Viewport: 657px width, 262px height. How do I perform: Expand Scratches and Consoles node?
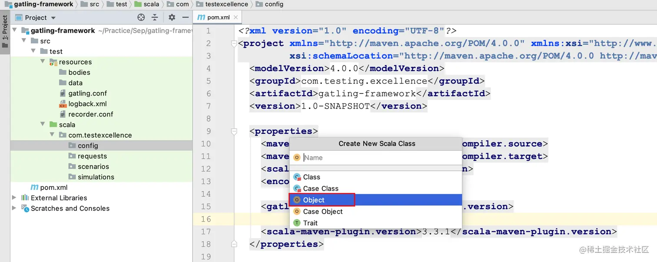[x=15, y=208]
